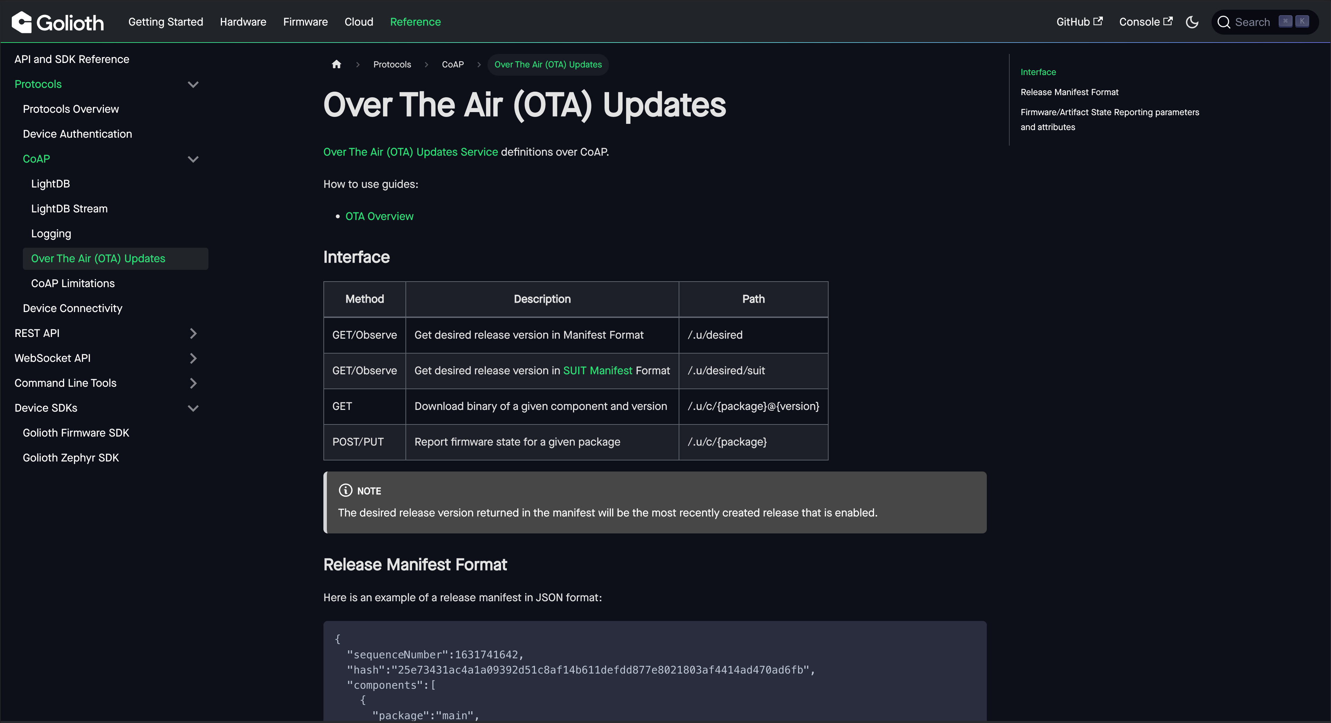Click the NOTE info icon
The height and width of the screenshot is (723, 1331).
tap(345, 490)
